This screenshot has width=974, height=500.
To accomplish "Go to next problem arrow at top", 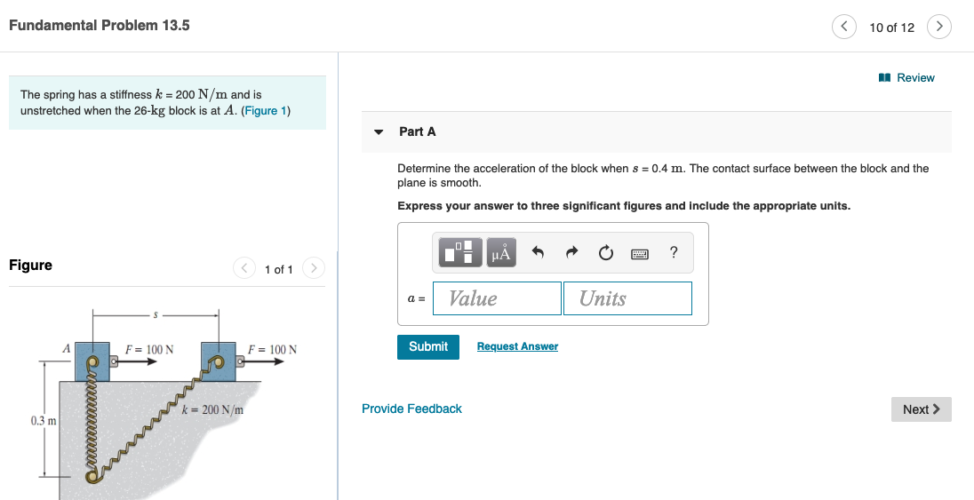I will coord(938,27).
